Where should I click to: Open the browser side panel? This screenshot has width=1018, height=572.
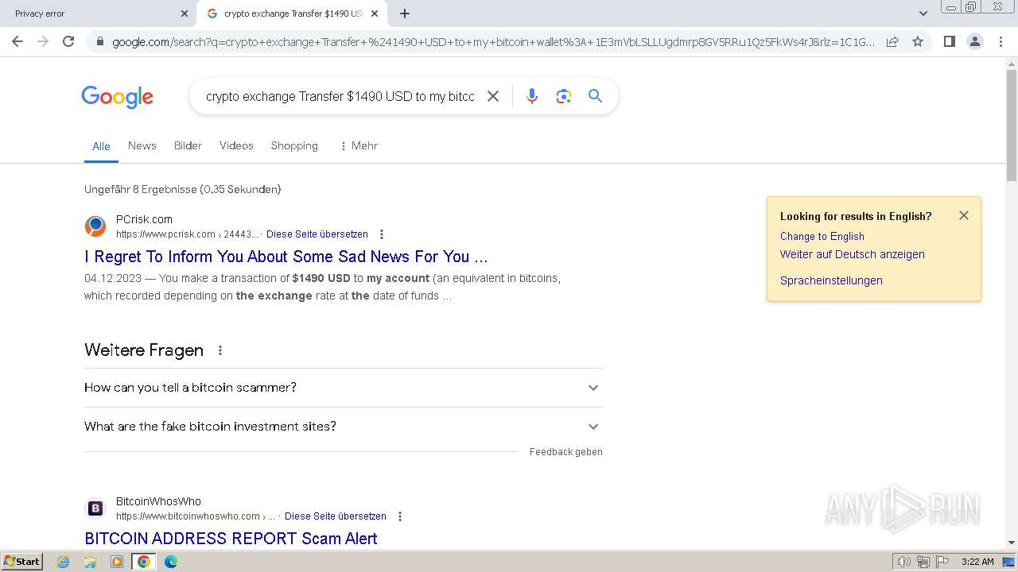click(x=949, y=41)
